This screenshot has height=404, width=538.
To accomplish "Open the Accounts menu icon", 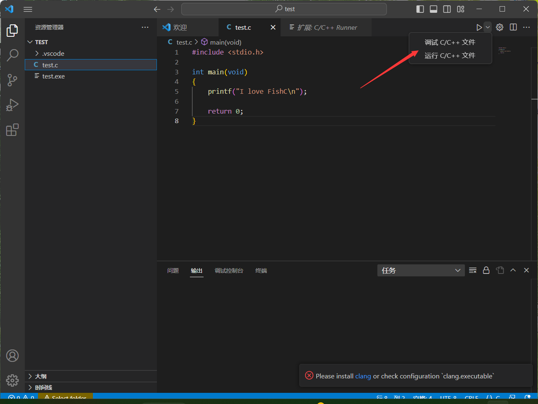I will coord(12,356).
